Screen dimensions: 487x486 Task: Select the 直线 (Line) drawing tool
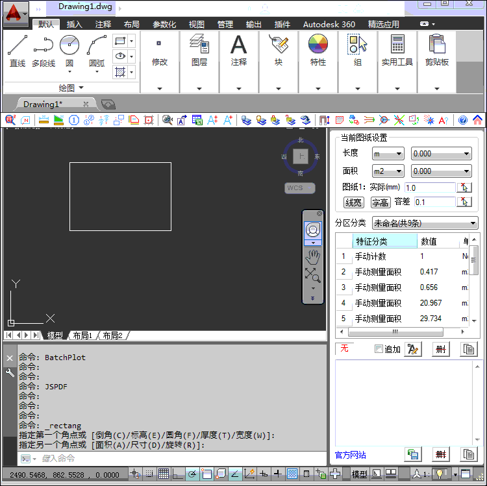(x=18, y=51)
